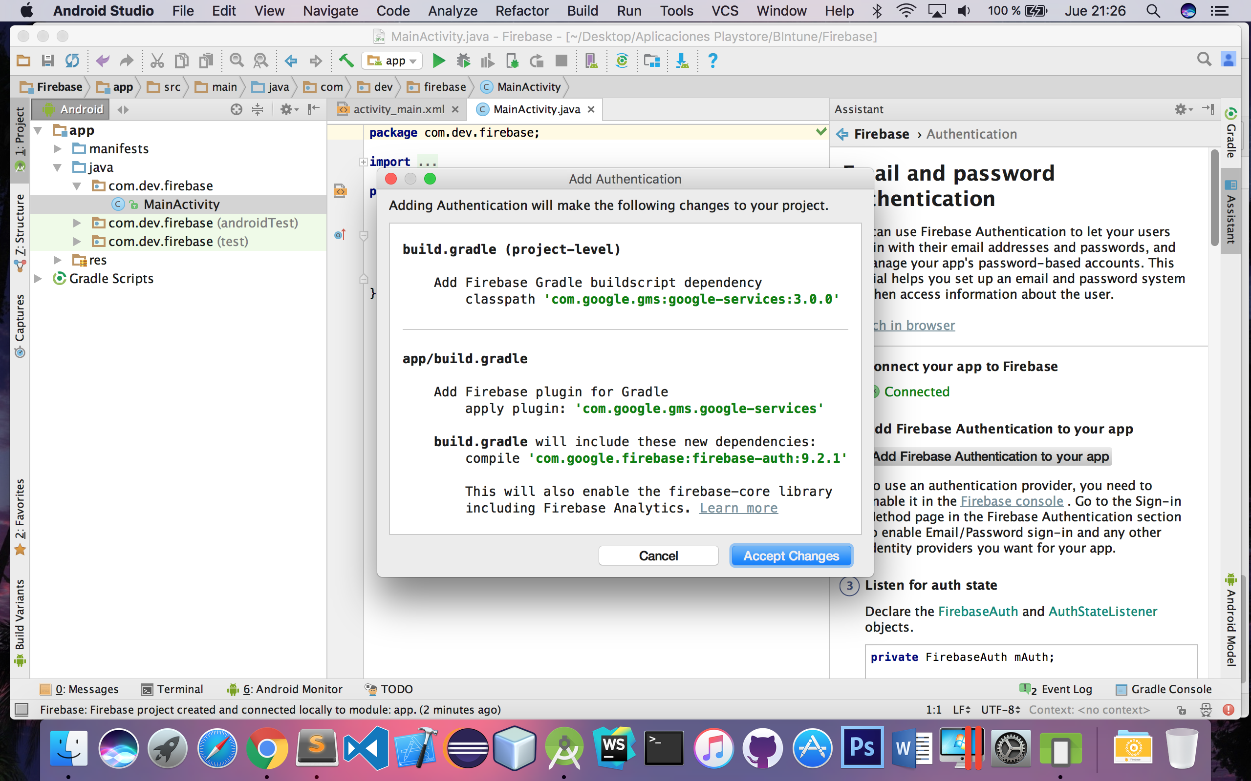The width and height of the screenshot is (1251, 781).
Task: Click the Debug app bug icon
Action: tap(463, 61)
